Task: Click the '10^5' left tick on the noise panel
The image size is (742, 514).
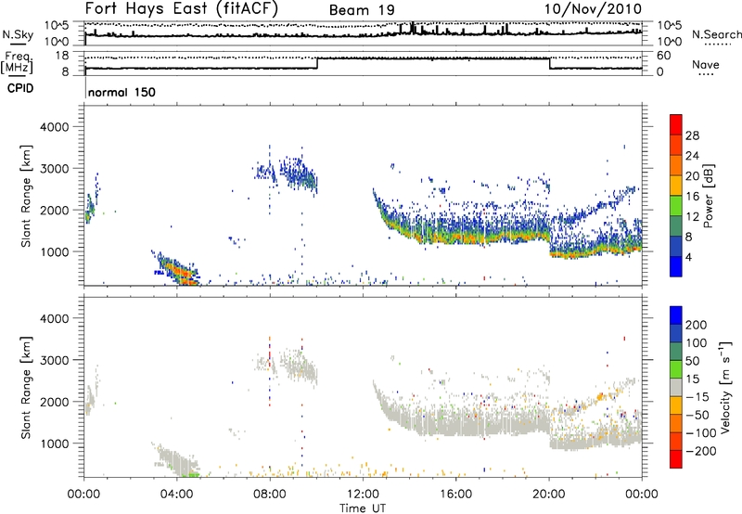Action: click(58, 25)
